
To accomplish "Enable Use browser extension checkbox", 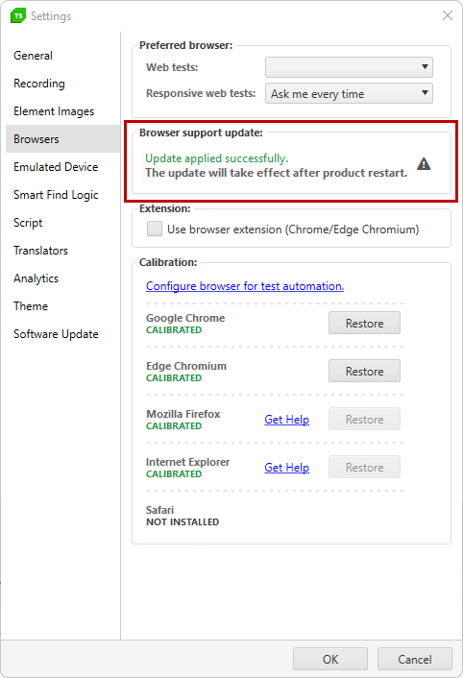I will coord(155,229).
